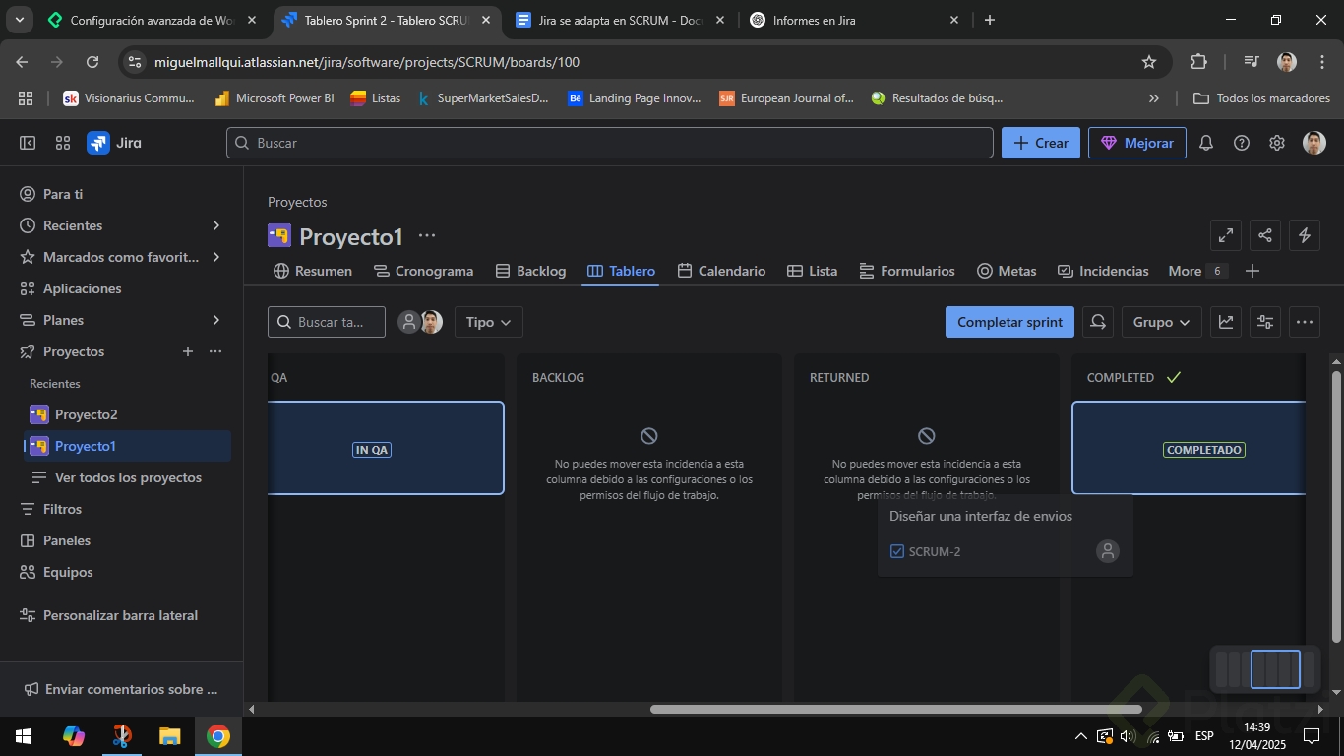Open the Cronograma tab
This screenshot has width=1344, height=756.
[x=423, y=271]
